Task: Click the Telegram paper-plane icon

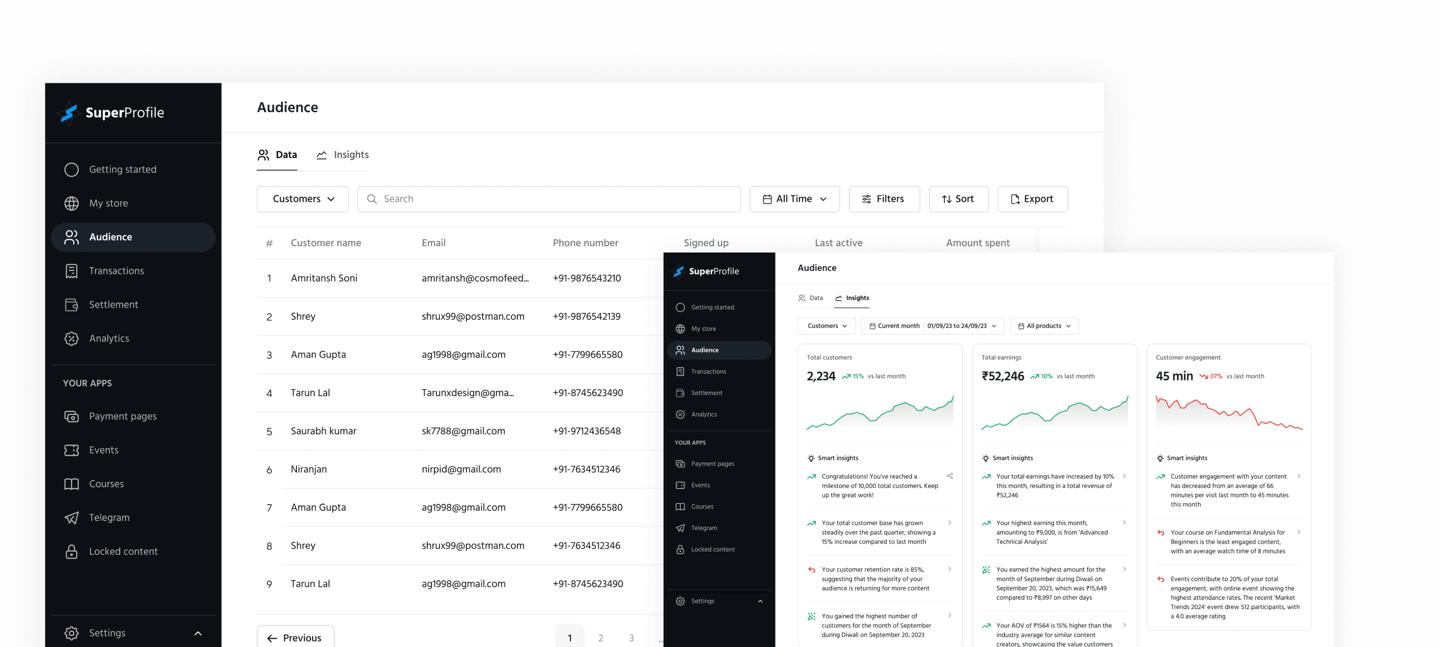Action: point(72,518)
